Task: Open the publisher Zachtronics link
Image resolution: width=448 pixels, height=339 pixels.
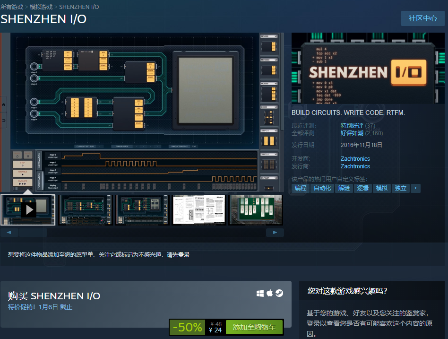Action: point(355,166)
